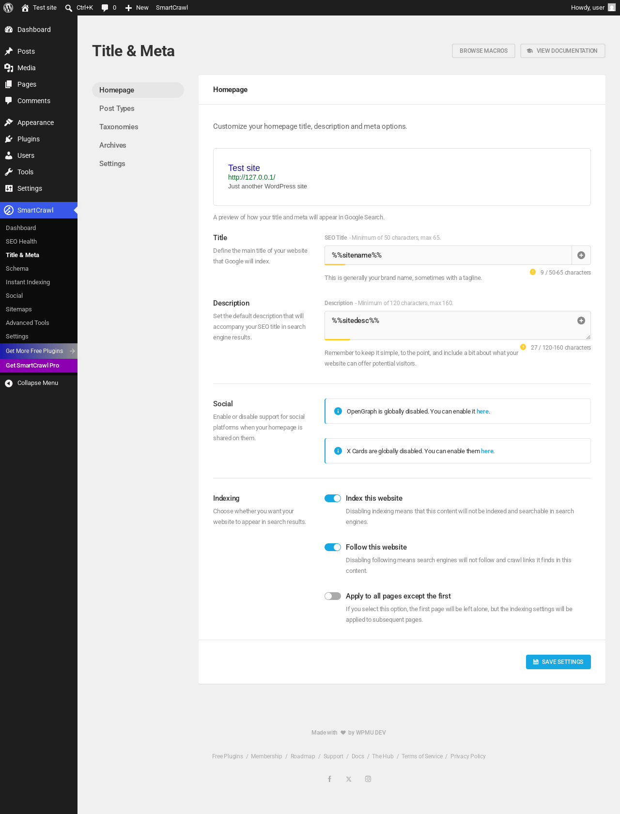
Task: Click the Description textarea
Action: click(x=458, y=325)
